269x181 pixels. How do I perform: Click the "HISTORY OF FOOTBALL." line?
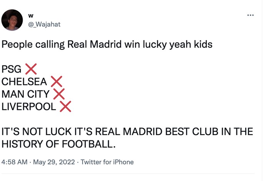(58, 144)
